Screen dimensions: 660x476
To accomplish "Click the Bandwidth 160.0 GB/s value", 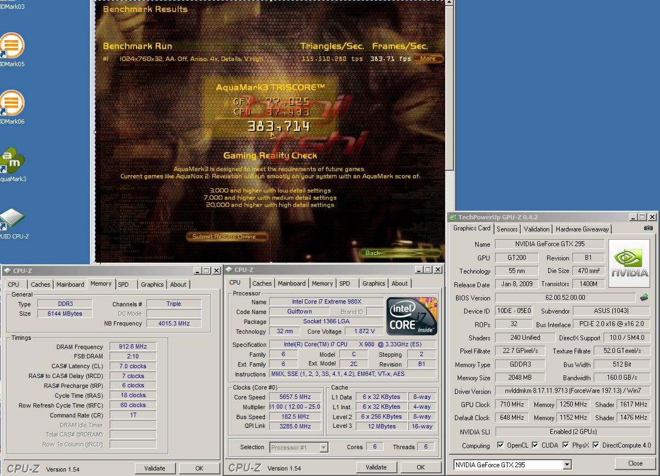I will 623,378.
